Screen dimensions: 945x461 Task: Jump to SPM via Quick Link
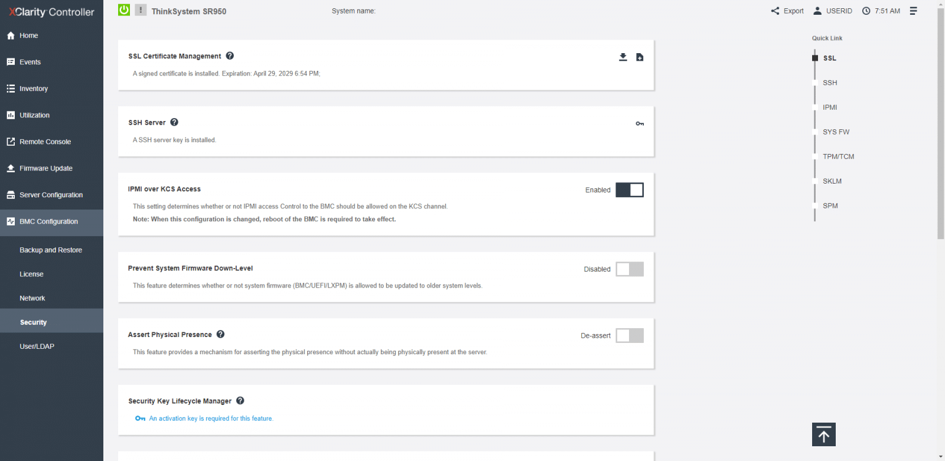click(x=830, y=205)
